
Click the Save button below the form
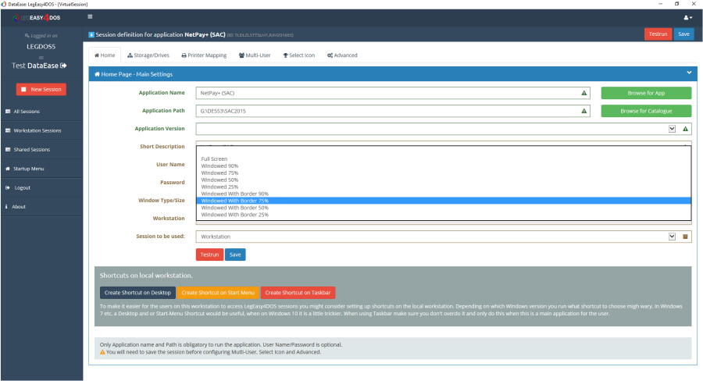click(x=235, y=255)
